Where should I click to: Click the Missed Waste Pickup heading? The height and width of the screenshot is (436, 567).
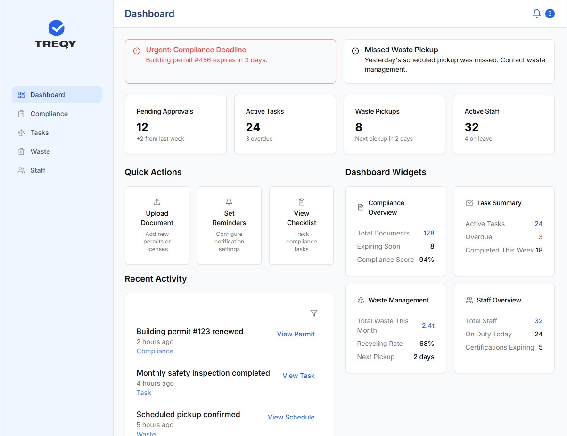pos(401,50)
